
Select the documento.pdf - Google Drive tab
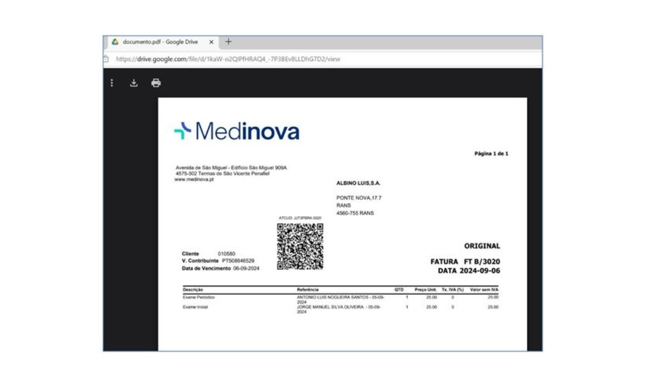(160, 42)
